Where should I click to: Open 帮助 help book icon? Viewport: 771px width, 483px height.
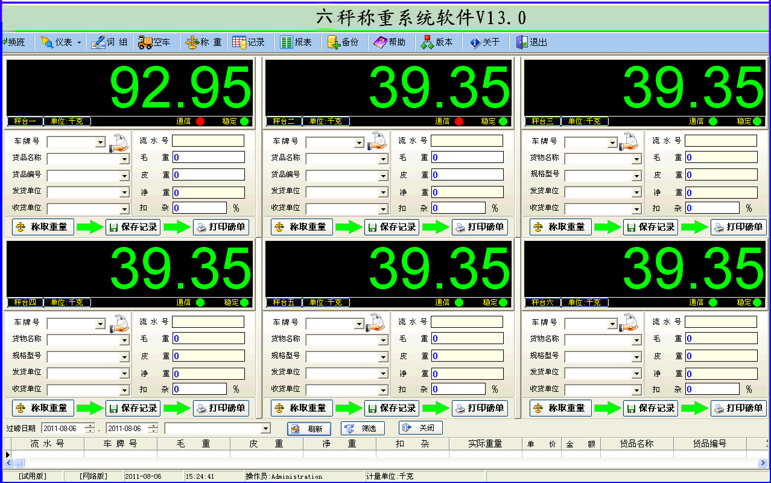380,42
